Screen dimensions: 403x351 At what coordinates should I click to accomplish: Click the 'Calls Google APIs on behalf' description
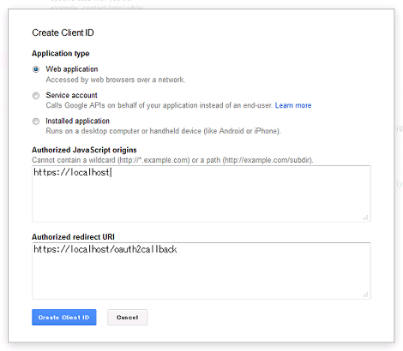(159, 105)
